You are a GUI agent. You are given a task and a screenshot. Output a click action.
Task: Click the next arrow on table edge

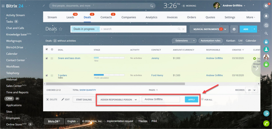pyautogui.click(x=257, y=68)
